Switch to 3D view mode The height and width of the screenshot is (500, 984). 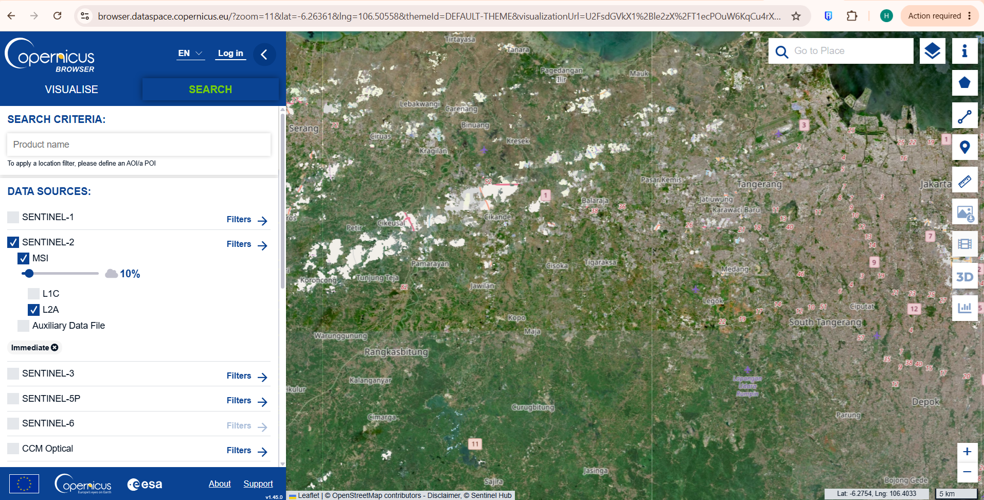click(964, 276)
